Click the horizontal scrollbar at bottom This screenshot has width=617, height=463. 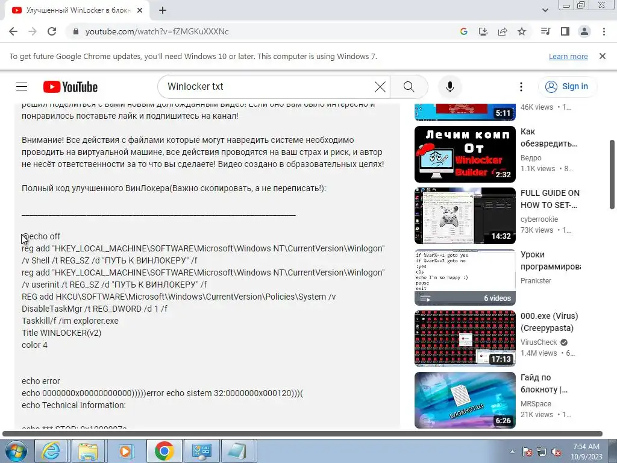pyautogui.click(x=302, y=434)
